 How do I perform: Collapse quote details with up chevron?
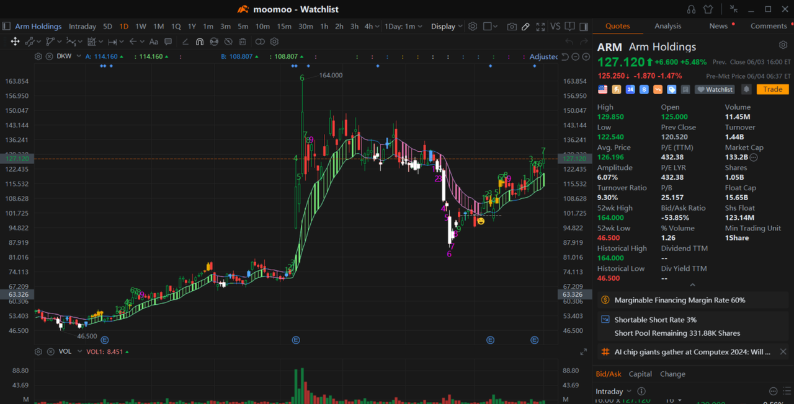[x=692, y=285]
